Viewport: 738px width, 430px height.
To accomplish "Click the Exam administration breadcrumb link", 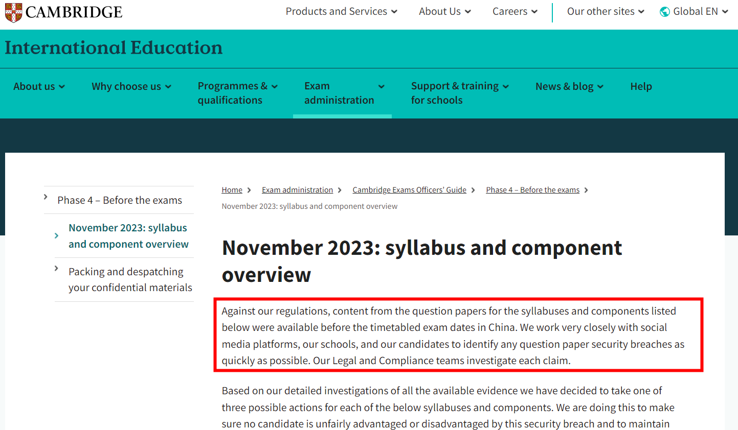I will tap(297, 190).
